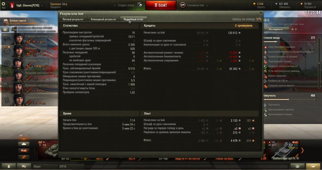
Task: Click the Исследовать research button
Action: 276,29
